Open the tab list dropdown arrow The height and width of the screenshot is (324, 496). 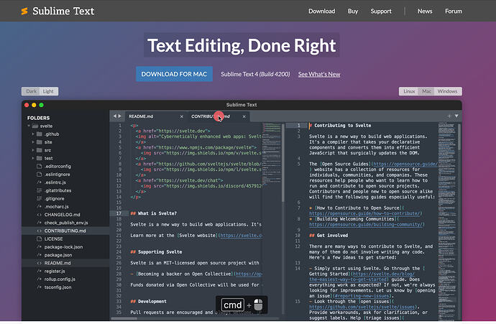pyautogui.click(x=456, y=116)
